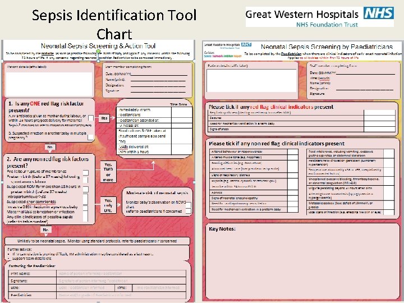This screenshot has height=303, width=404.
Task: Click the Time Done cell for IV access at
Action: coord(182,126)
